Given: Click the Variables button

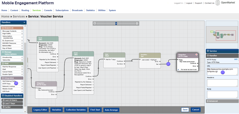Looking at the screenshot, I should point(56,110).
